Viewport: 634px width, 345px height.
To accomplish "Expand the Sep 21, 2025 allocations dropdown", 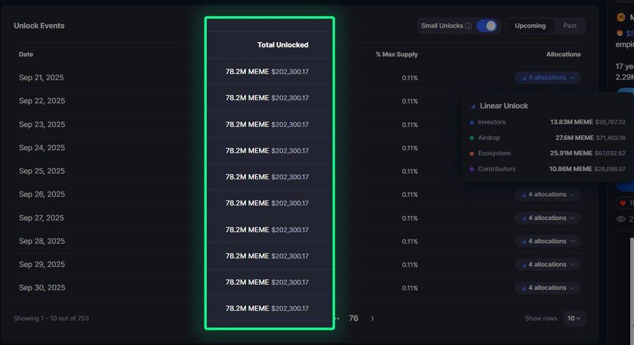I will coord(547,77).
